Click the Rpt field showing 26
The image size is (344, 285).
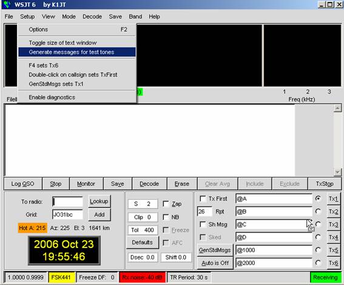(204, 212)
